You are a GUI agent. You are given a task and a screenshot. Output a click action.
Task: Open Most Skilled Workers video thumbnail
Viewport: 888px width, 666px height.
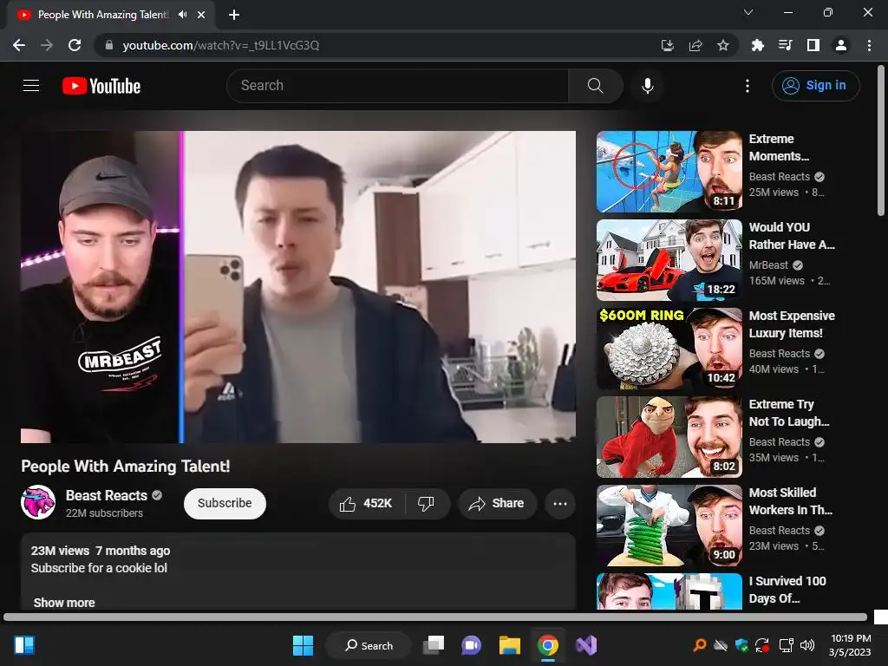click(669, 525)
